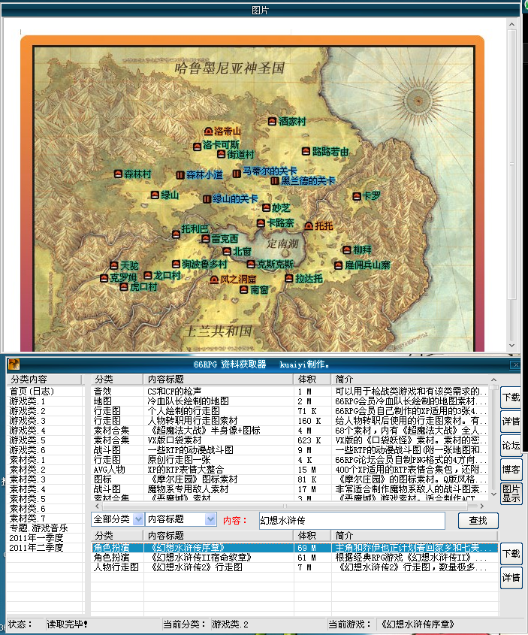Click the 酒家村 village marker on map
The width and height of the screenshot is (528, 635).
(273, 121)
